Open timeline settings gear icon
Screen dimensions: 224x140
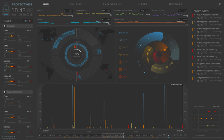[185, 135]
